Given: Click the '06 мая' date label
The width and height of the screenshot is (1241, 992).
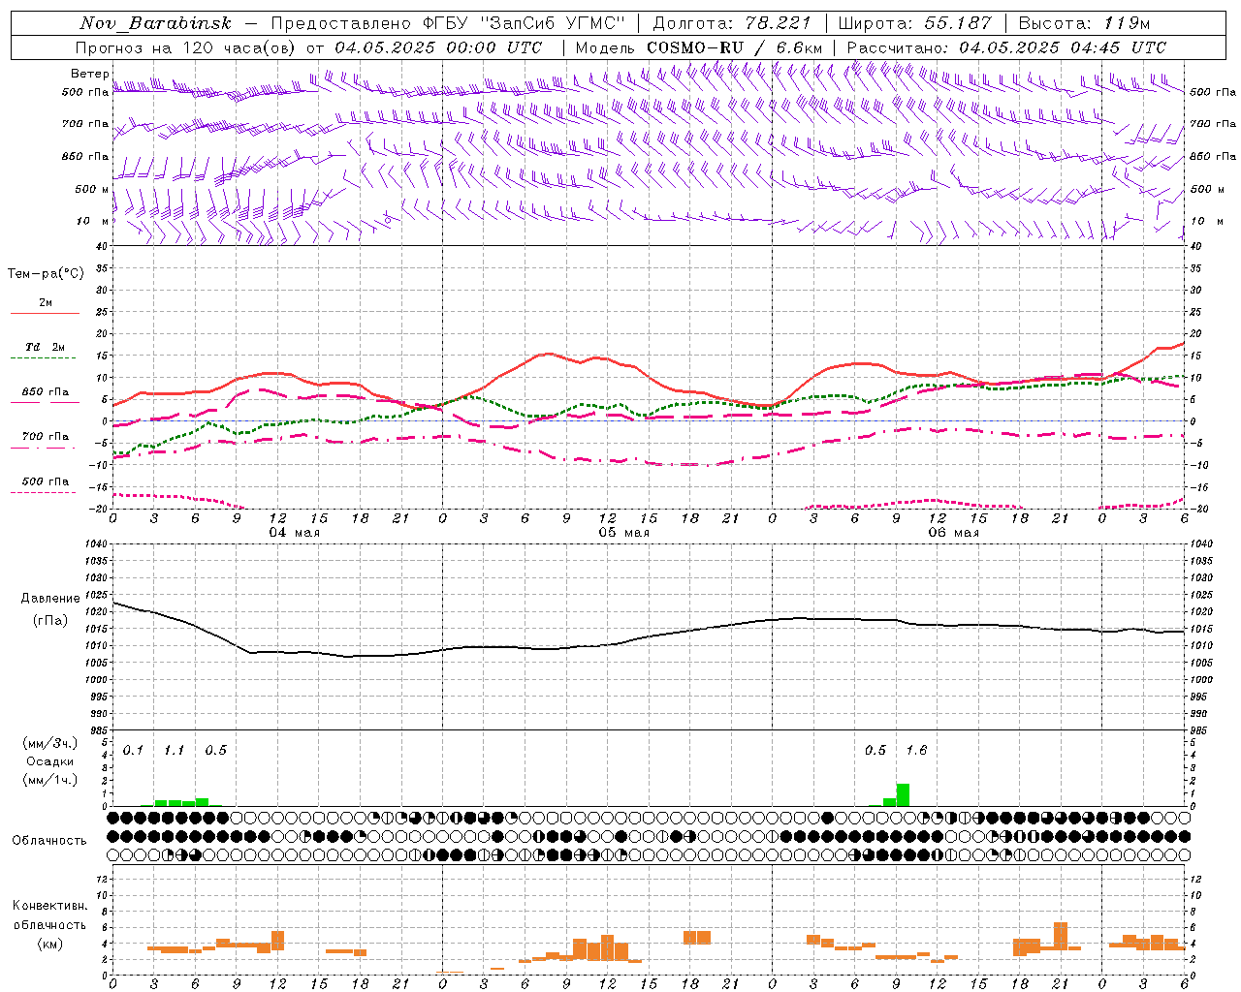Looking at the screenshot, I should (953, 533).
